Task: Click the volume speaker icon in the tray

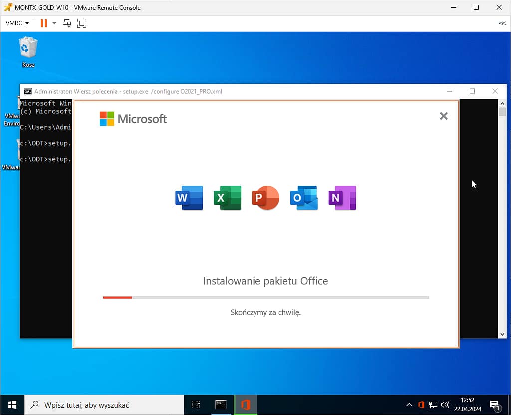Action: (445, 405)
